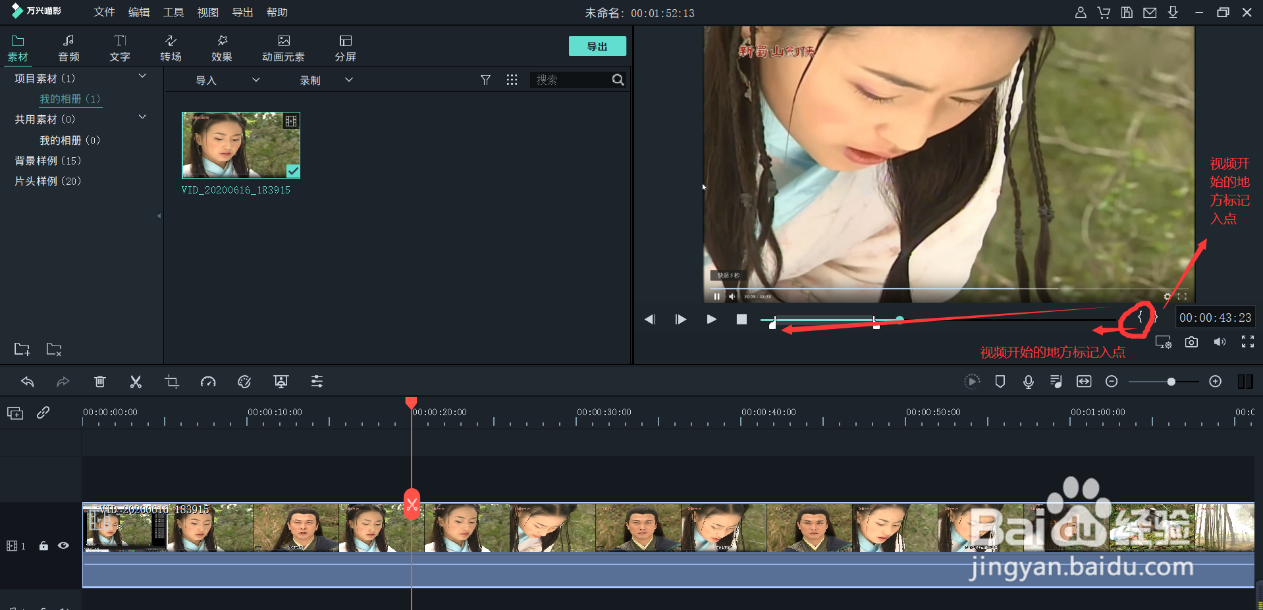Click the preview timecode 00:00:43:23

[1215, 318]
